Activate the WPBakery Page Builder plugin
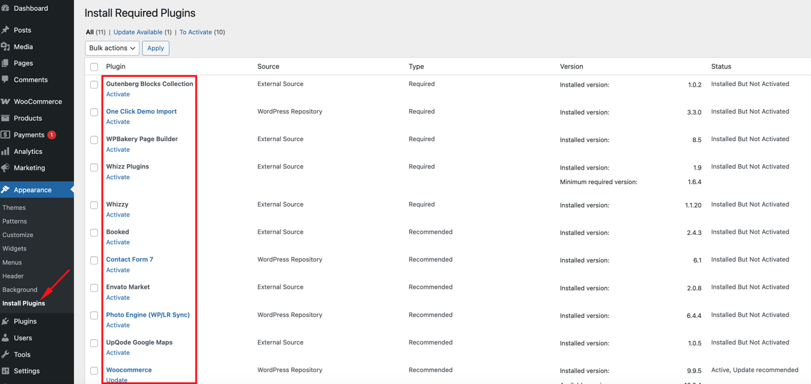This screenshot has width=811, height=384. pos(118,150)
